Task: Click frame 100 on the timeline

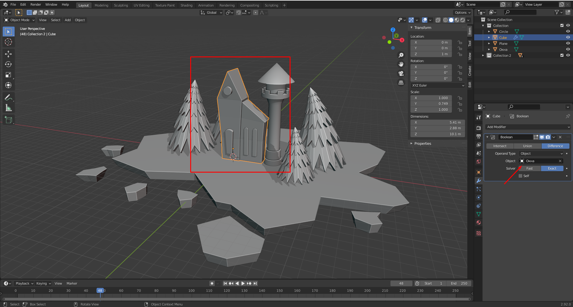Action: (191, 291)
